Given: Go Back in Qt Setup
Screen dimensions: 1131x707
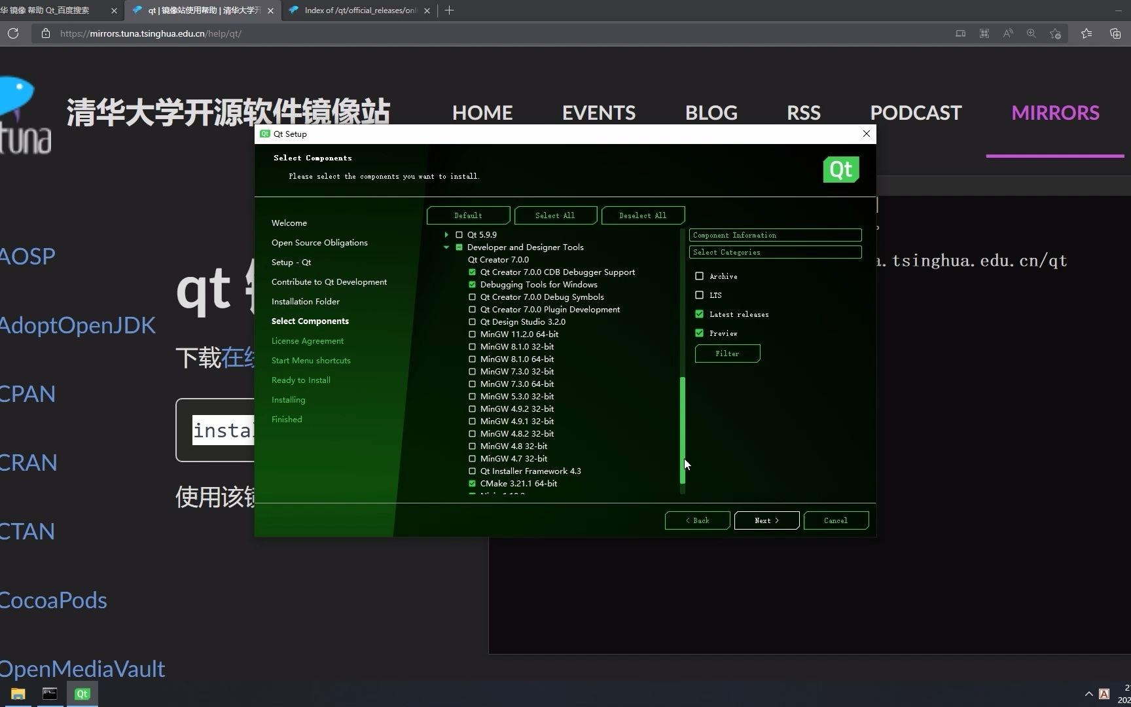Looking at the screenshot, I should 698,520.
